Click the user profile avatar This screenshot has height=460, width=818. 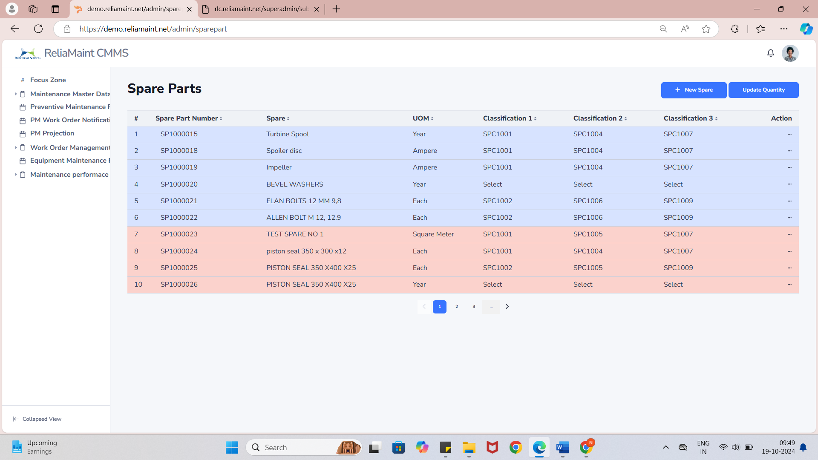point(790,53)
